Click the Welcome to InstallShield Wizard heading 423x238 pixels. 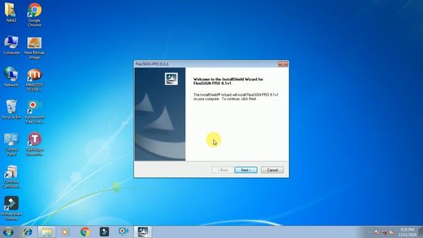coord(228,81)
